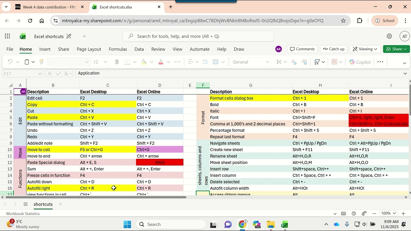The width and height of the screenshot is (411, 231).
Task: Open more font options ellipsis
Action: click(x=177, y=62)
